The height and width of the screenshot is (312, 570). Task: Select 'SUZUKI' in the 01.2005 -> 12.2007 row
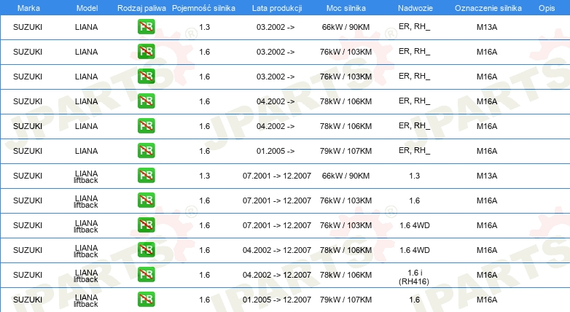point(28,300)
